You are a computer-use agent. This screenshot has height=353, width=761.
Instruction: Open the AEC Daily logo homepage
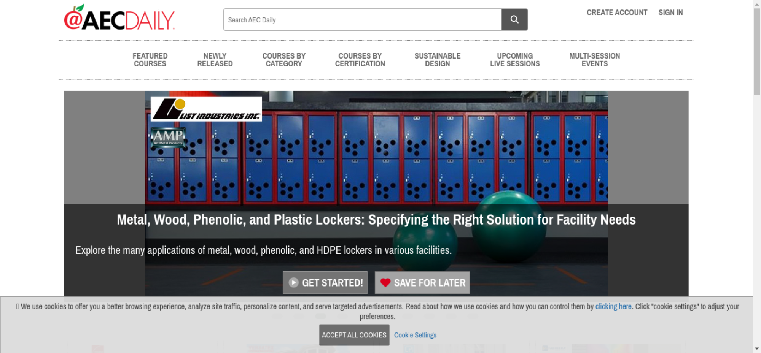coord(119,18)
